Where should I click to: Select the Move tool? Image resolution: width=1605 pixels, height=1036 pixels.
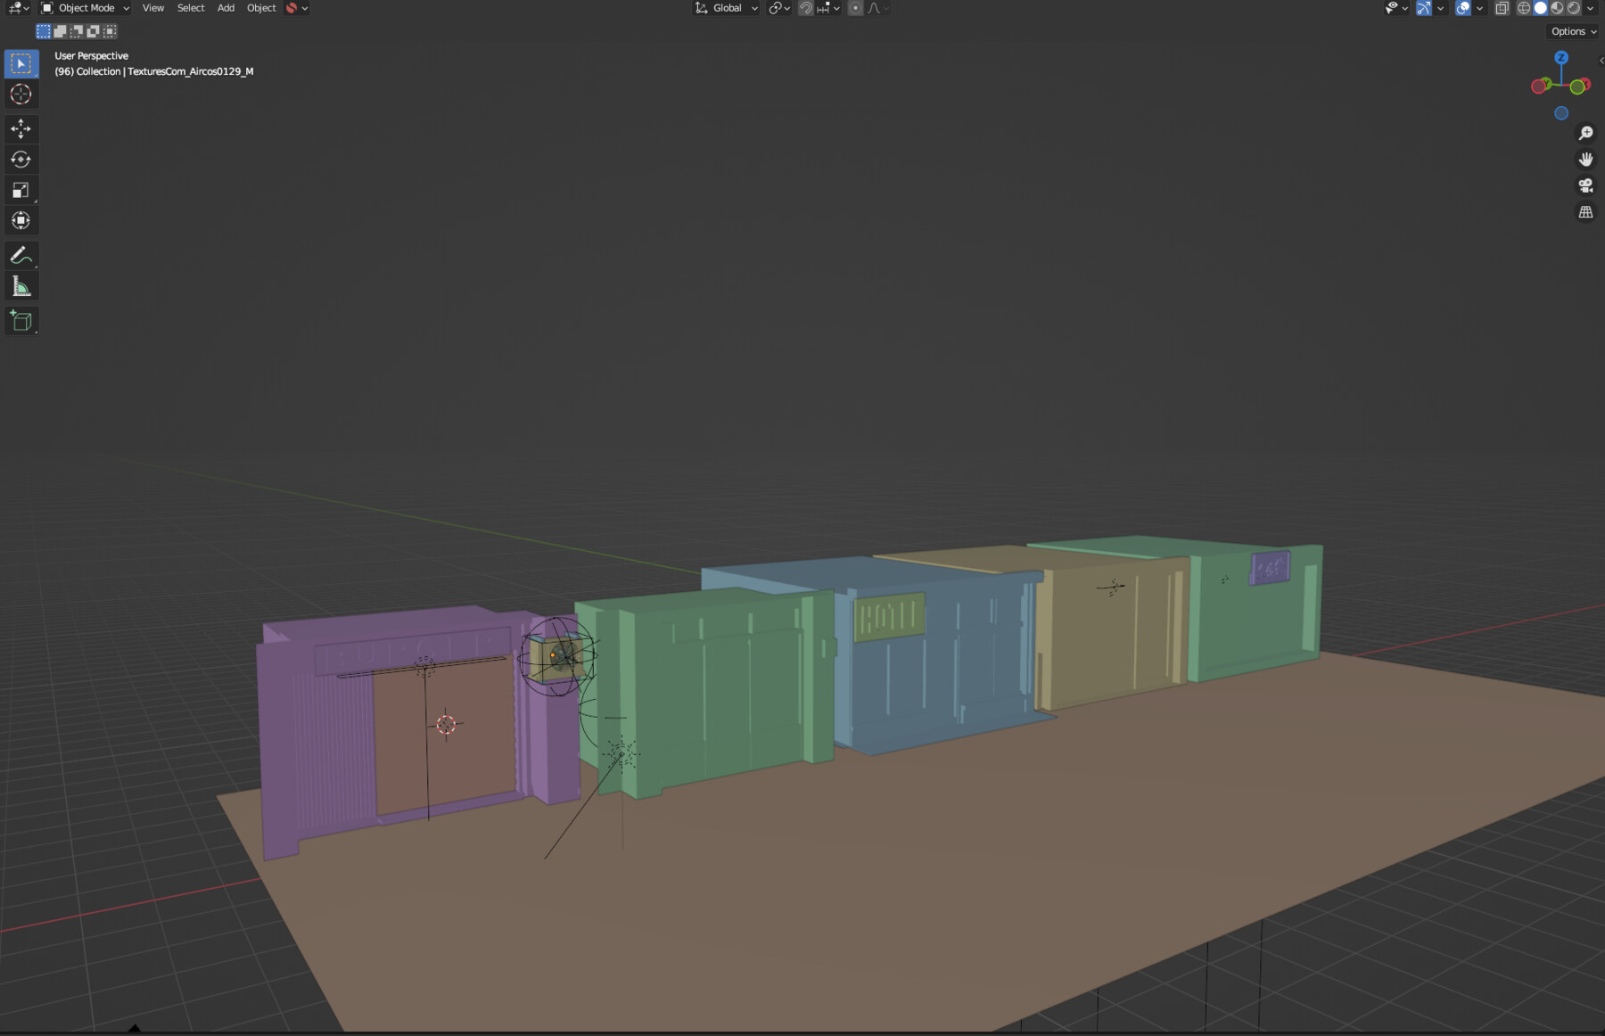pyautogui.click(x=21, y=128)
